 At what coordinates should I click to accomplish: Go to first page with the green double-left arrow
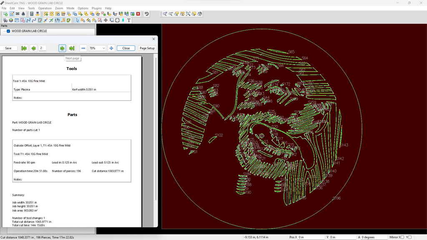pos(24,48)
